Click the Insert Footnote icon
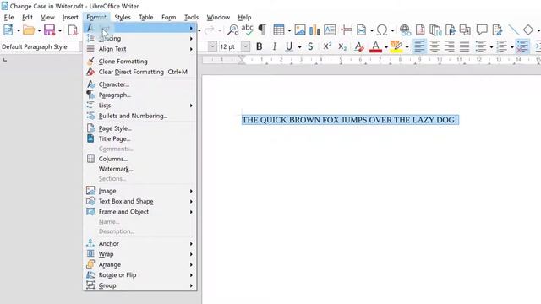Image resolution: width=541 pixels, height=304 pixels. [x=420, y=30]
